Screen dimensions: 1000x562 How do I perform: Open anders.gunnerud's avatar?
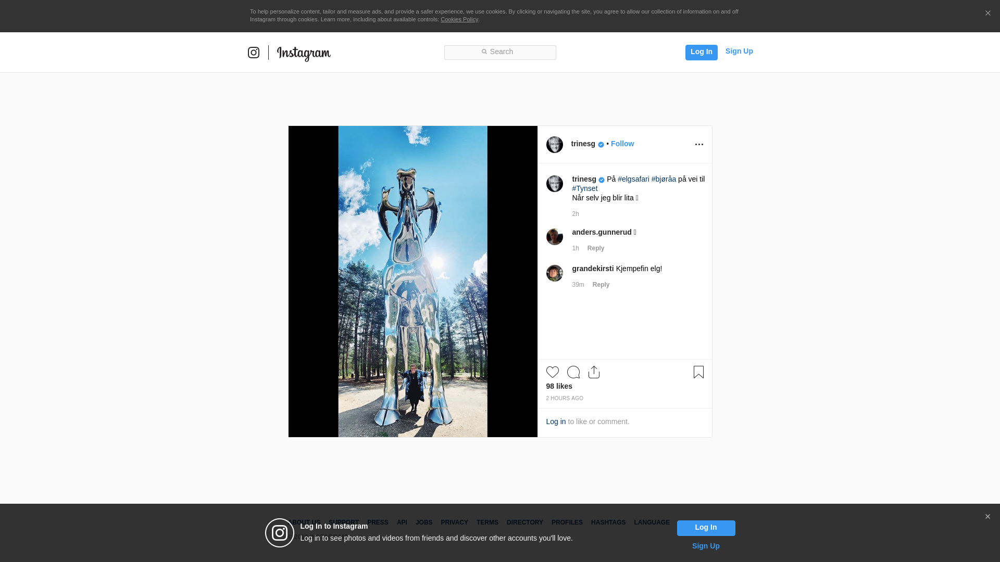click(554, 237)
